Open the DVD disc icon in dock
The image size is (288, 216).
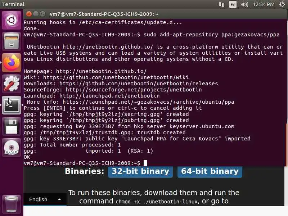pyautogui.click(x=12, y=148)
